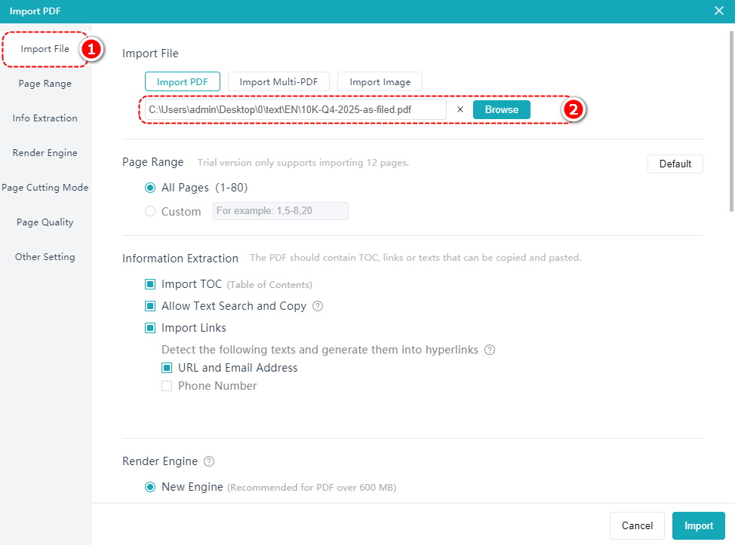Image resolution: width=735 pixels, height=545 pixels.
Task: Clear the file path with the X icon
Action: click(460, 109)
